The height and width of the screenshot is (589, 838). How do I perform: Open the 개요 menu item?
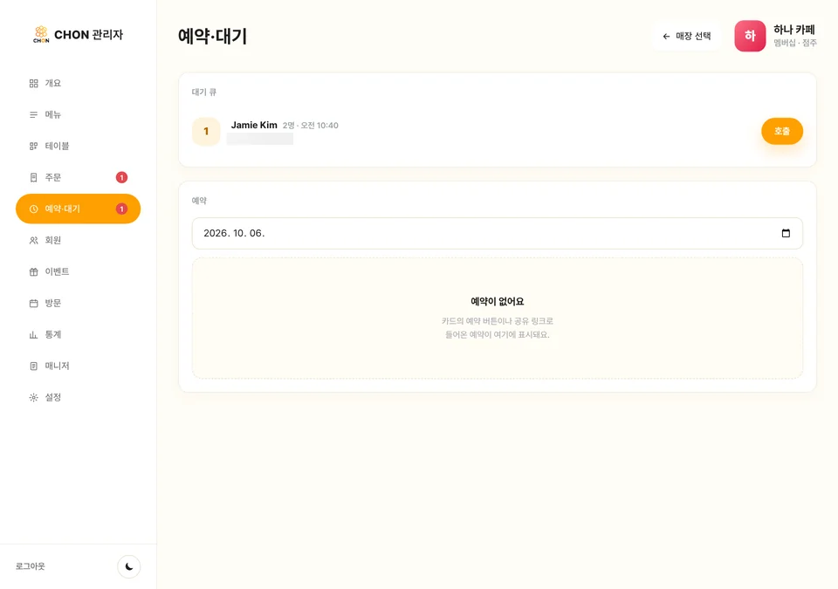[x=78, y=84]
